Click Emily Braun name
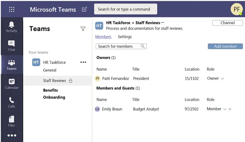The image size is (245, 142). pyautogui.click(x=112, y=109)
